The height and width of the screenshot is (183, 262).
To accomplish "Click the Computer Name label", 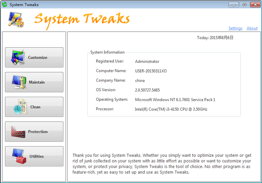I will point(111,71).
